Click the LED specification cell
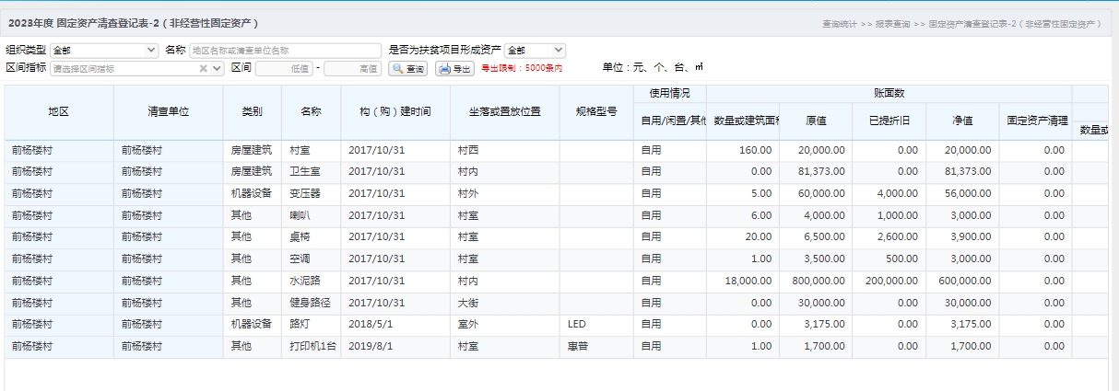 [x=596, y=325]
